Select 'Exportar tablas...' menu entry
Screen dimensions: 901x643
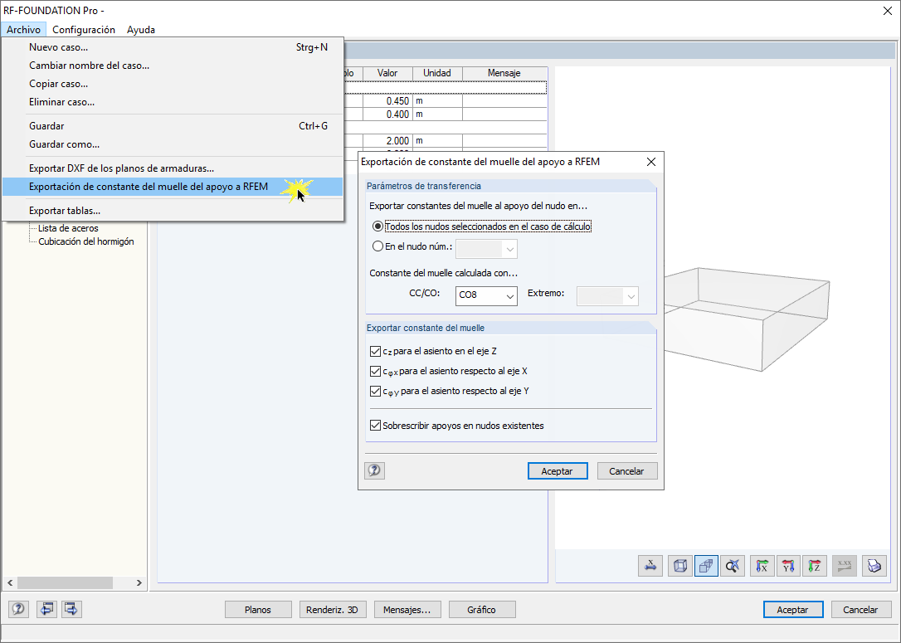click(173, 211)
